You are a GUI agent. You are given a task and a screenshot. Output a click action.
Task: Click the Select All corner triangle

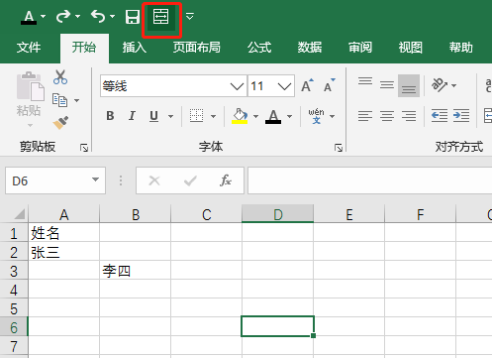(x=20, y=214)
